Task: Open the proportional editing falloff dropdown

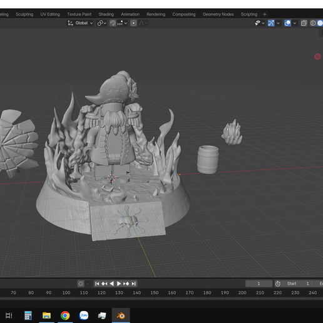Action: click(143, 23)
